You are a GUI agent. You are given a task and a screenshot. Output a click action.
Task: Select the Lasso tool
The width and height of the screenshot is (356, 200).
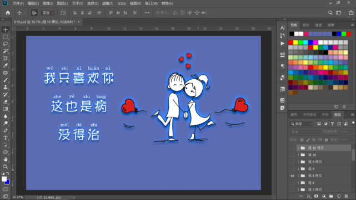click(6, 44)
